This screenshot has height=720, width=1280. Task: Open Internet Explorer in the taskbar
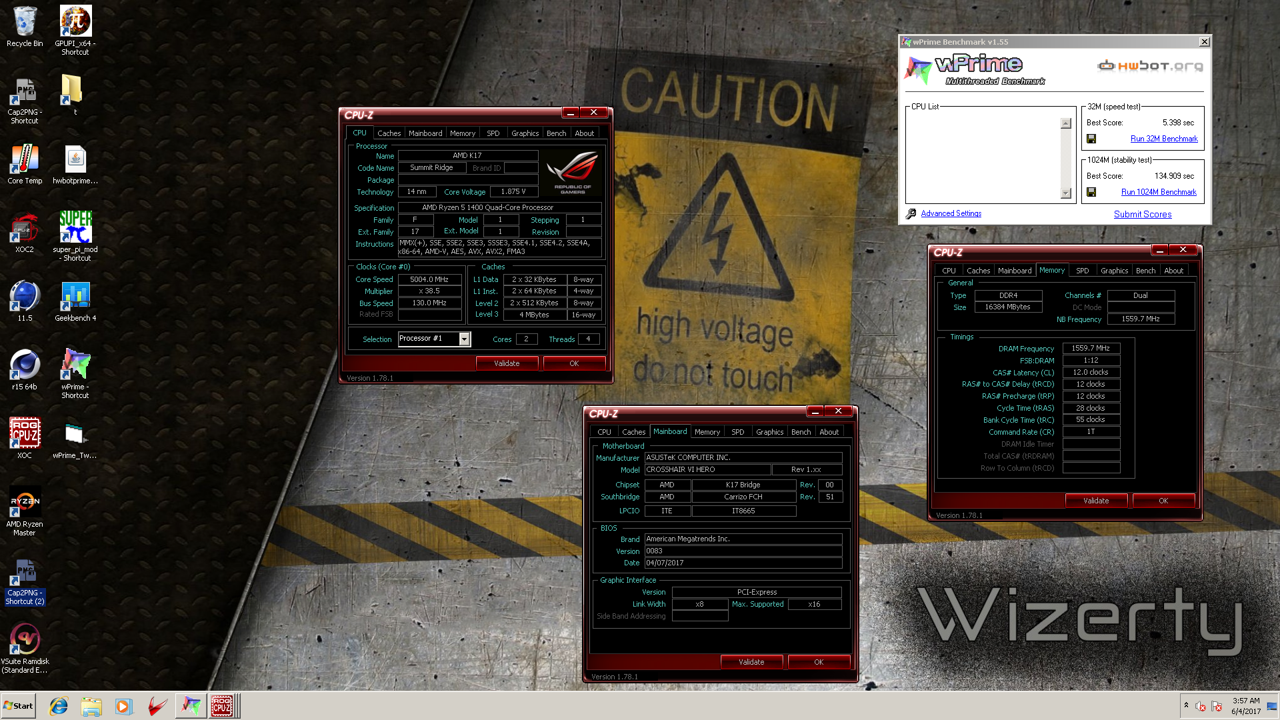(x=59, y=706)
